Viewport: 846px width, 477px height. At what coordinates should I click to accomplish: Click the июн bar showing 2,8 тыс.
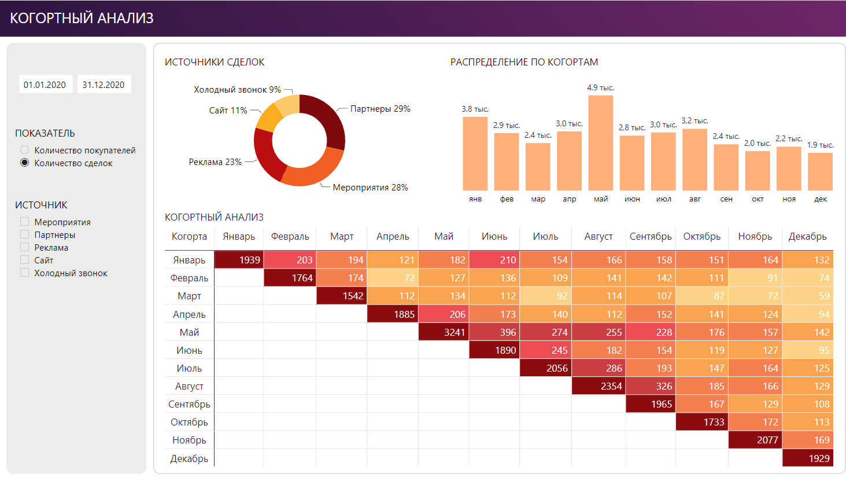click(632, 163)
